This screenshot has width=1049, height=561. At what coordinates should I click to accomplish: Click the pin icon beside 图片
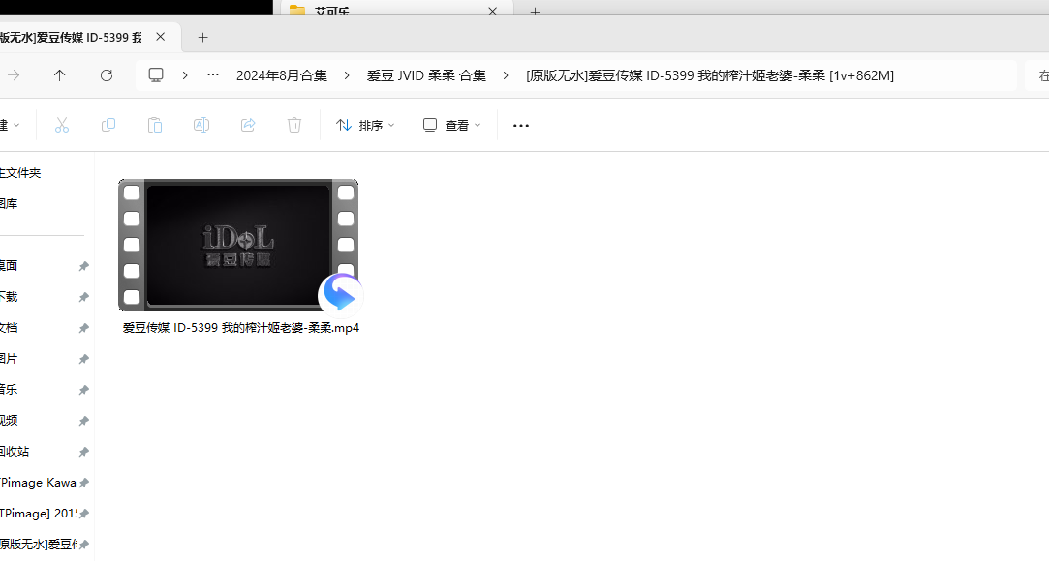(83, 359)
